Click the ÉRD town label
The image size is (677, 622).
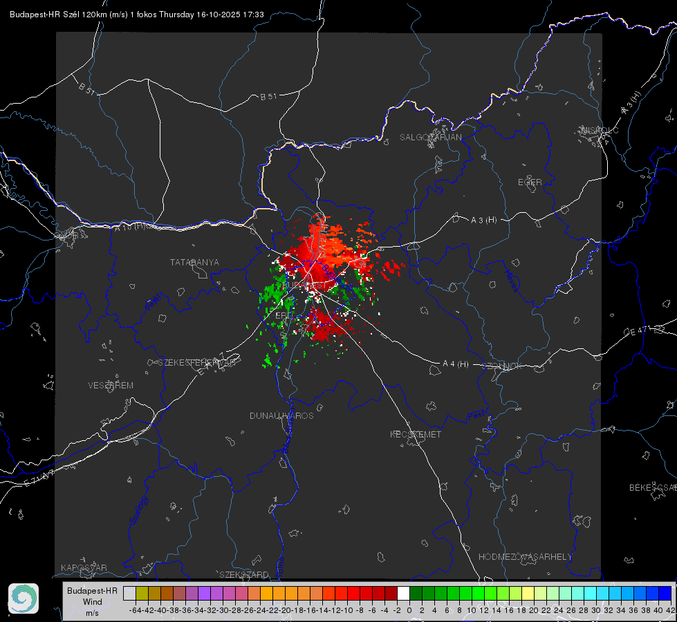[x=284, y=316]
